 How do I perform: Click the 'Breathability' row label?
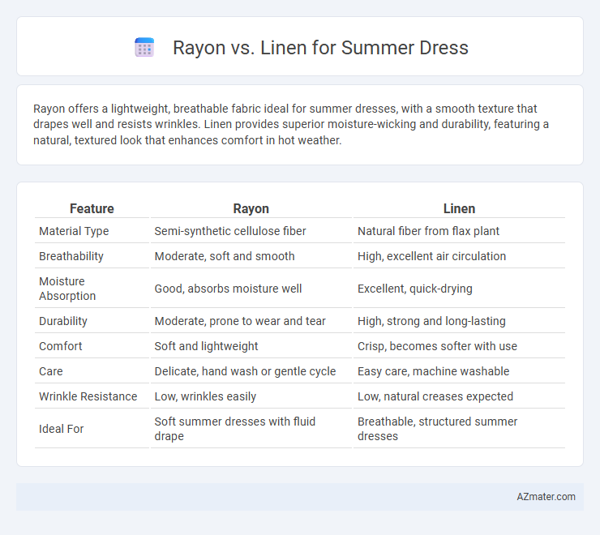pyautogui.click(x=71, y=256)
